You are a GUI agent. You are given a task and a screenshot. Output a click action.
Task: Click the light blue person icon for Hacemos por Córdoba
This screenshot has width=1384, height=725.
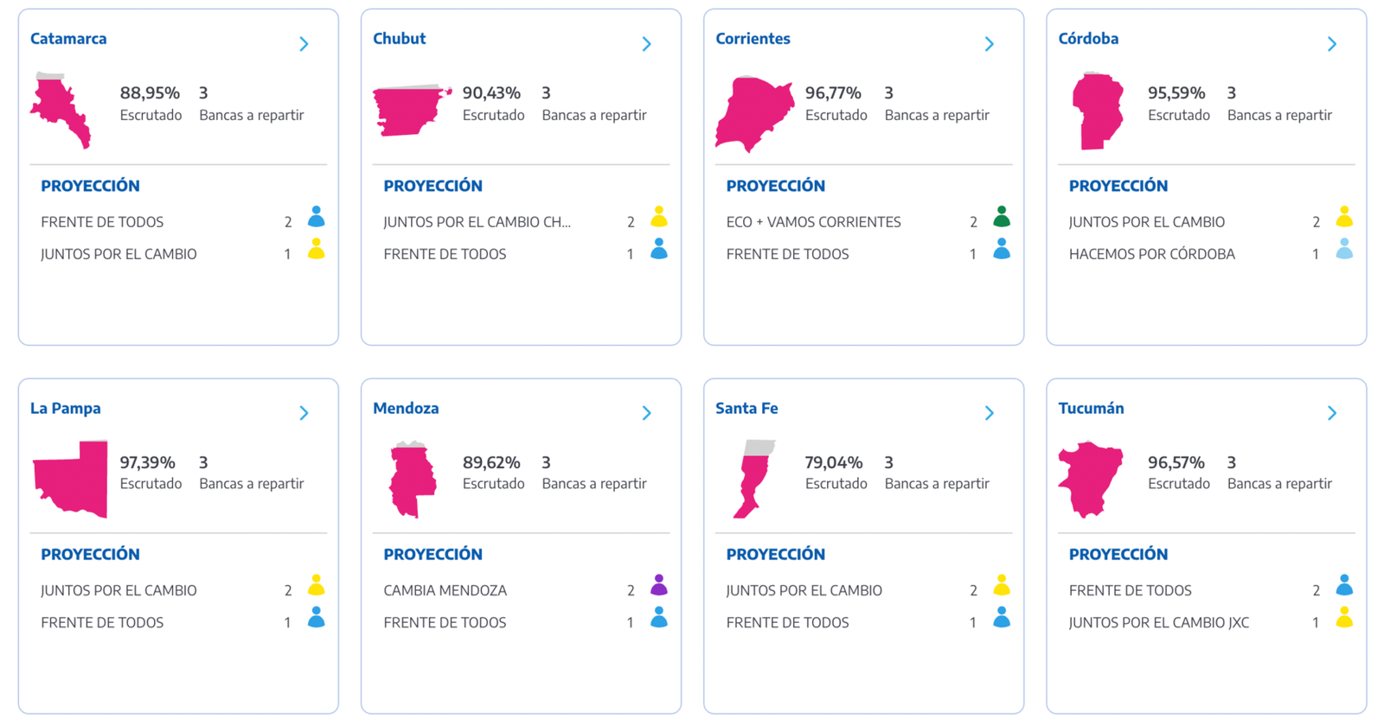[x=1343, y=249]
